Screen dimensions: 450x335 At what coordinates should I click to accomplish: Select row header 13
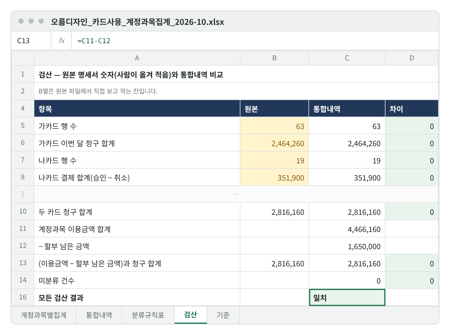click(23, 263)
